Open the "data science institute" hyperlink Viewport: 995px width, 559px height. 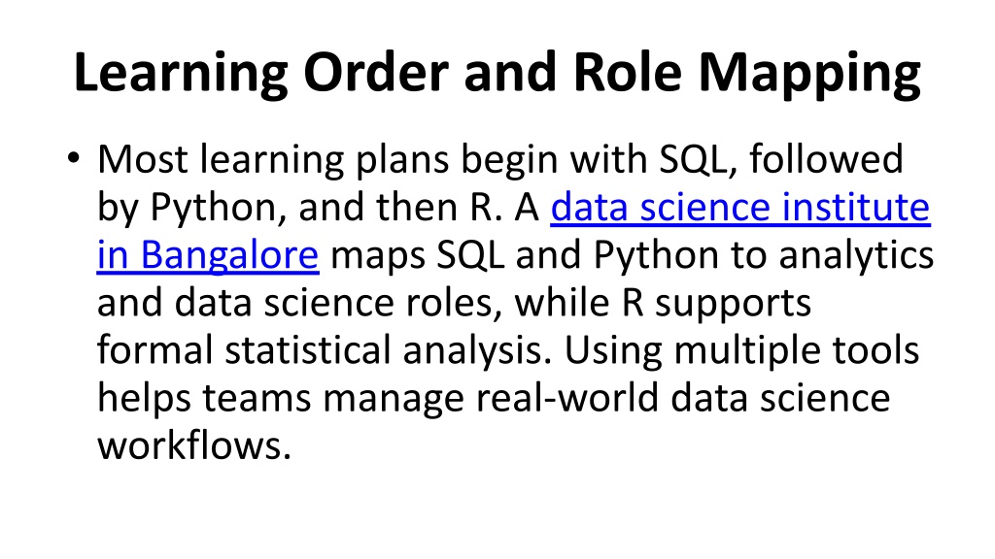740,208
